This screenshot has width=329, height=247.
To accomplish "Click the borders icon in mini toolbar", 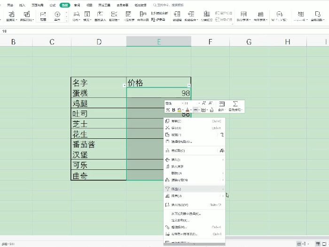I will [204, 110].
